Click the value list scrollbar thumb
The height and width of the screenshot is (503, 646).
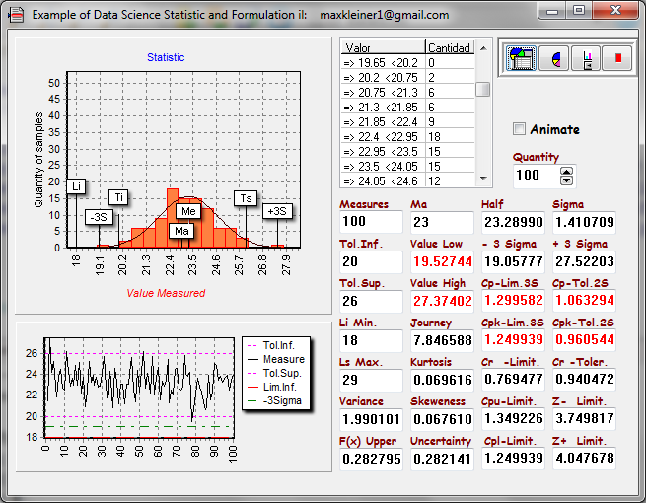[483, 89]
